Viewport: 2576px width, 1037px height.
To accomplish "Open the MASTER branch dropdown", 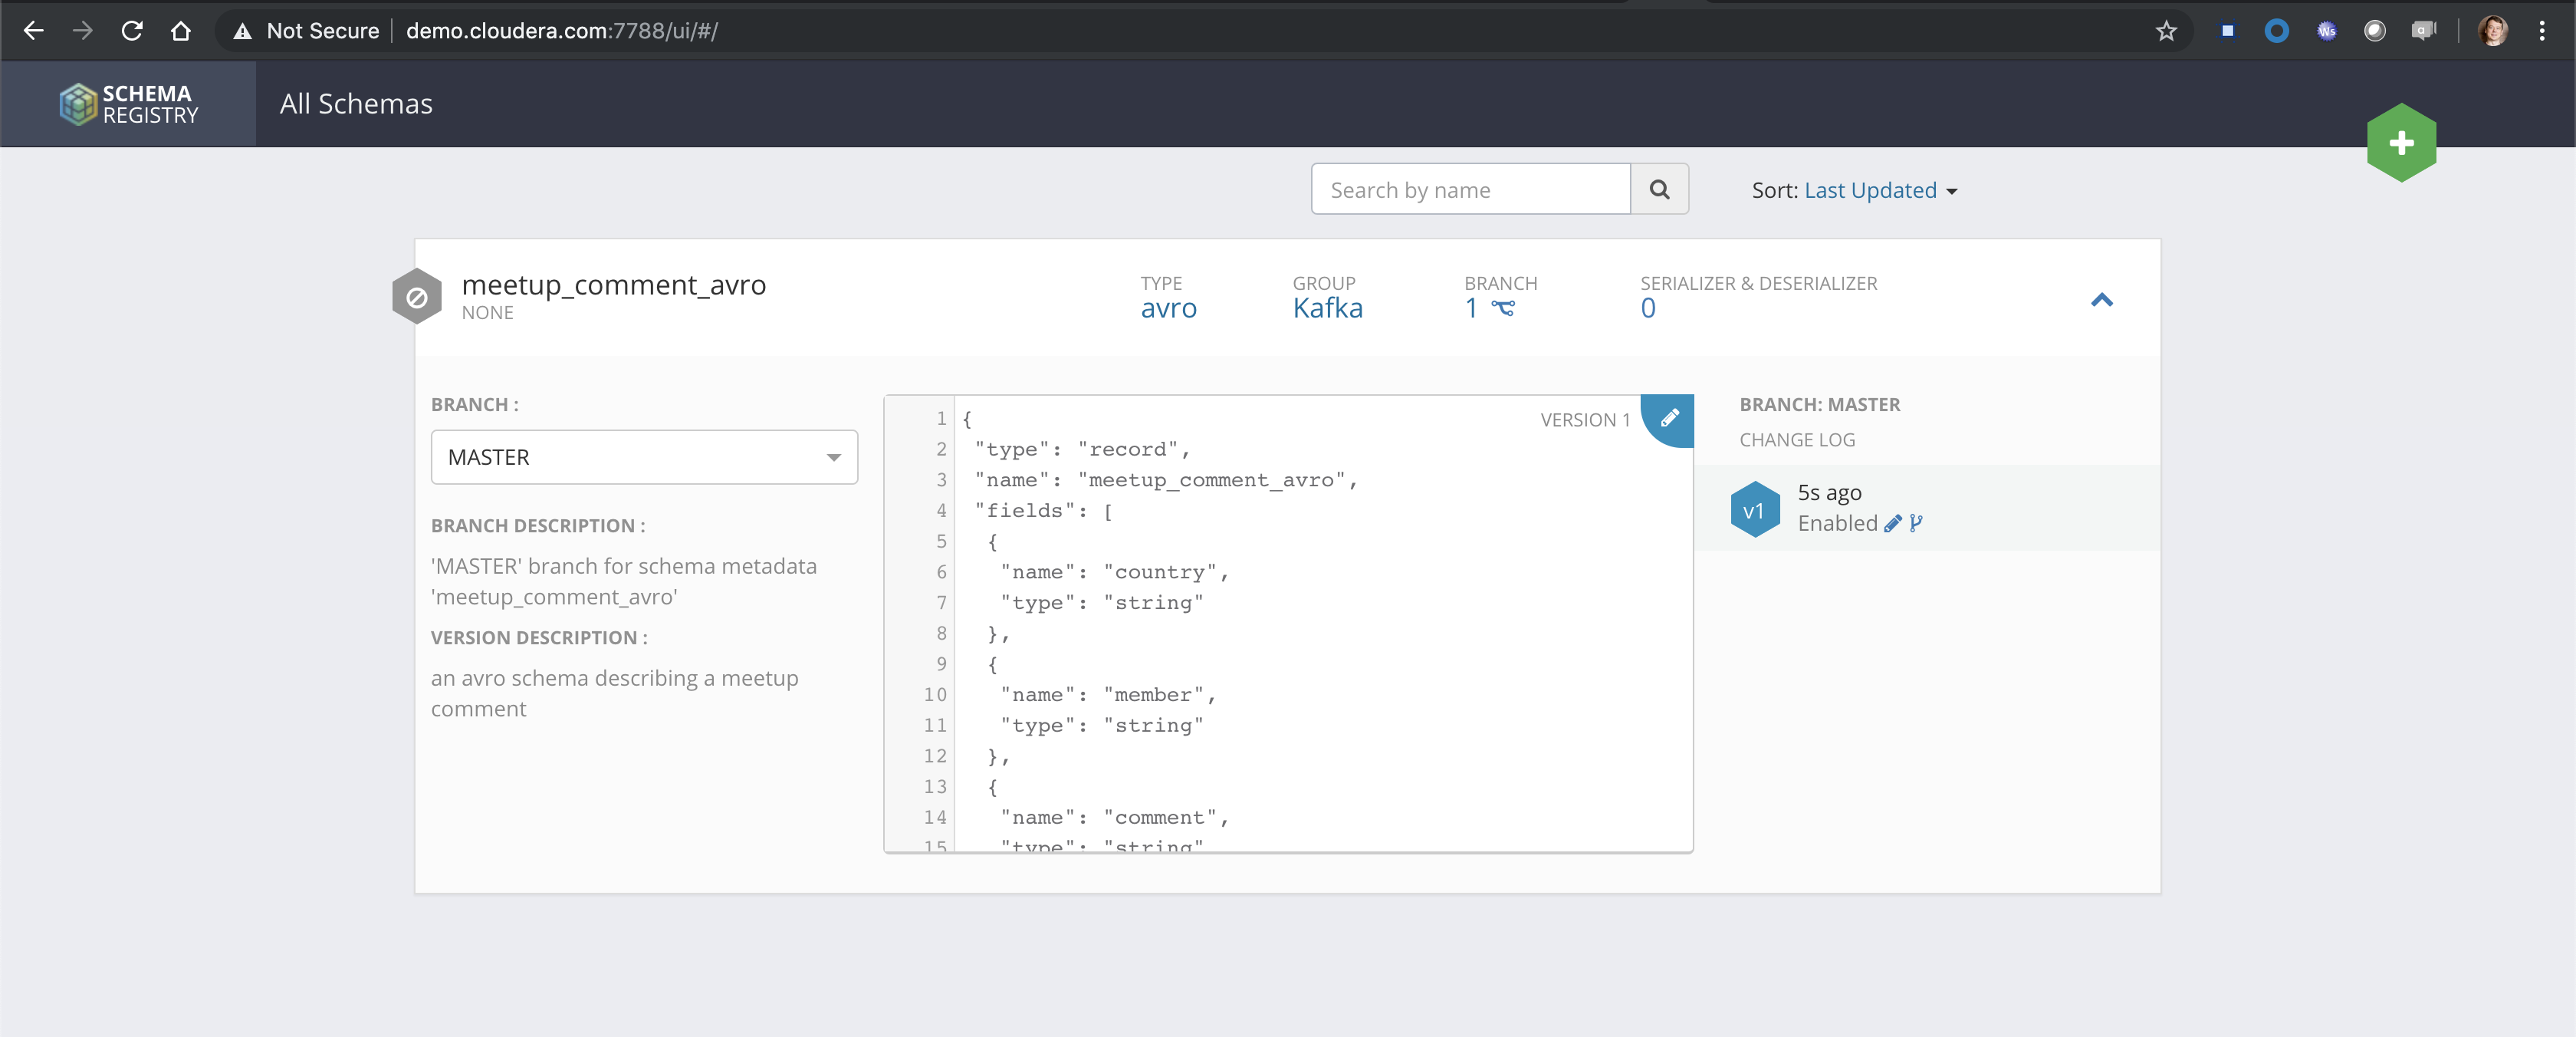I will pos(643,457).
